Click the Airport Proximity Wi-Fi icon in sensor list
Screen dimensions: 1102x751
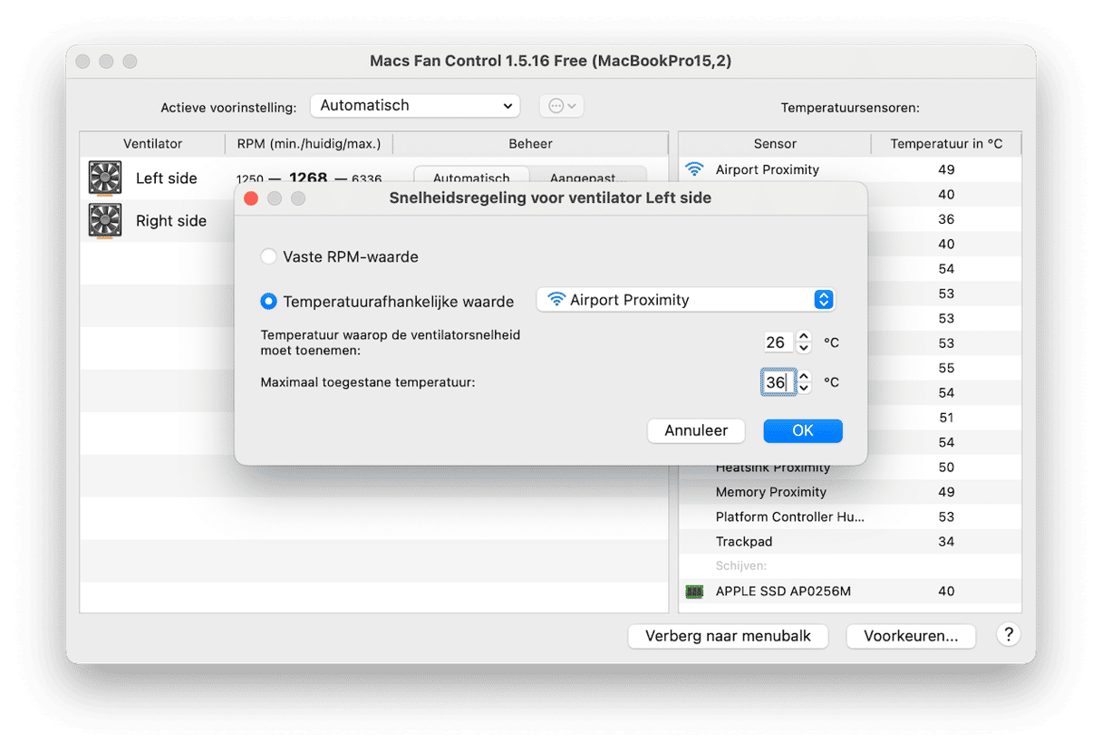[x=694, y=169]
